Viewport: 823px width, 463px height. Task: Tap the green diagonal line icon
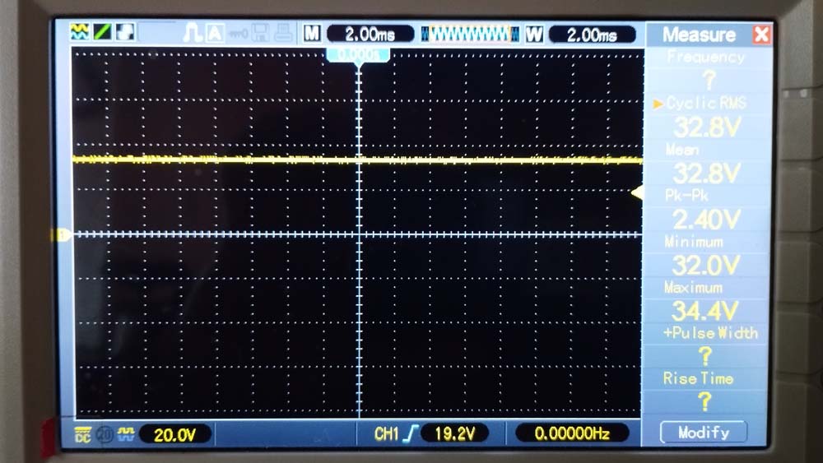click(103, 33)
